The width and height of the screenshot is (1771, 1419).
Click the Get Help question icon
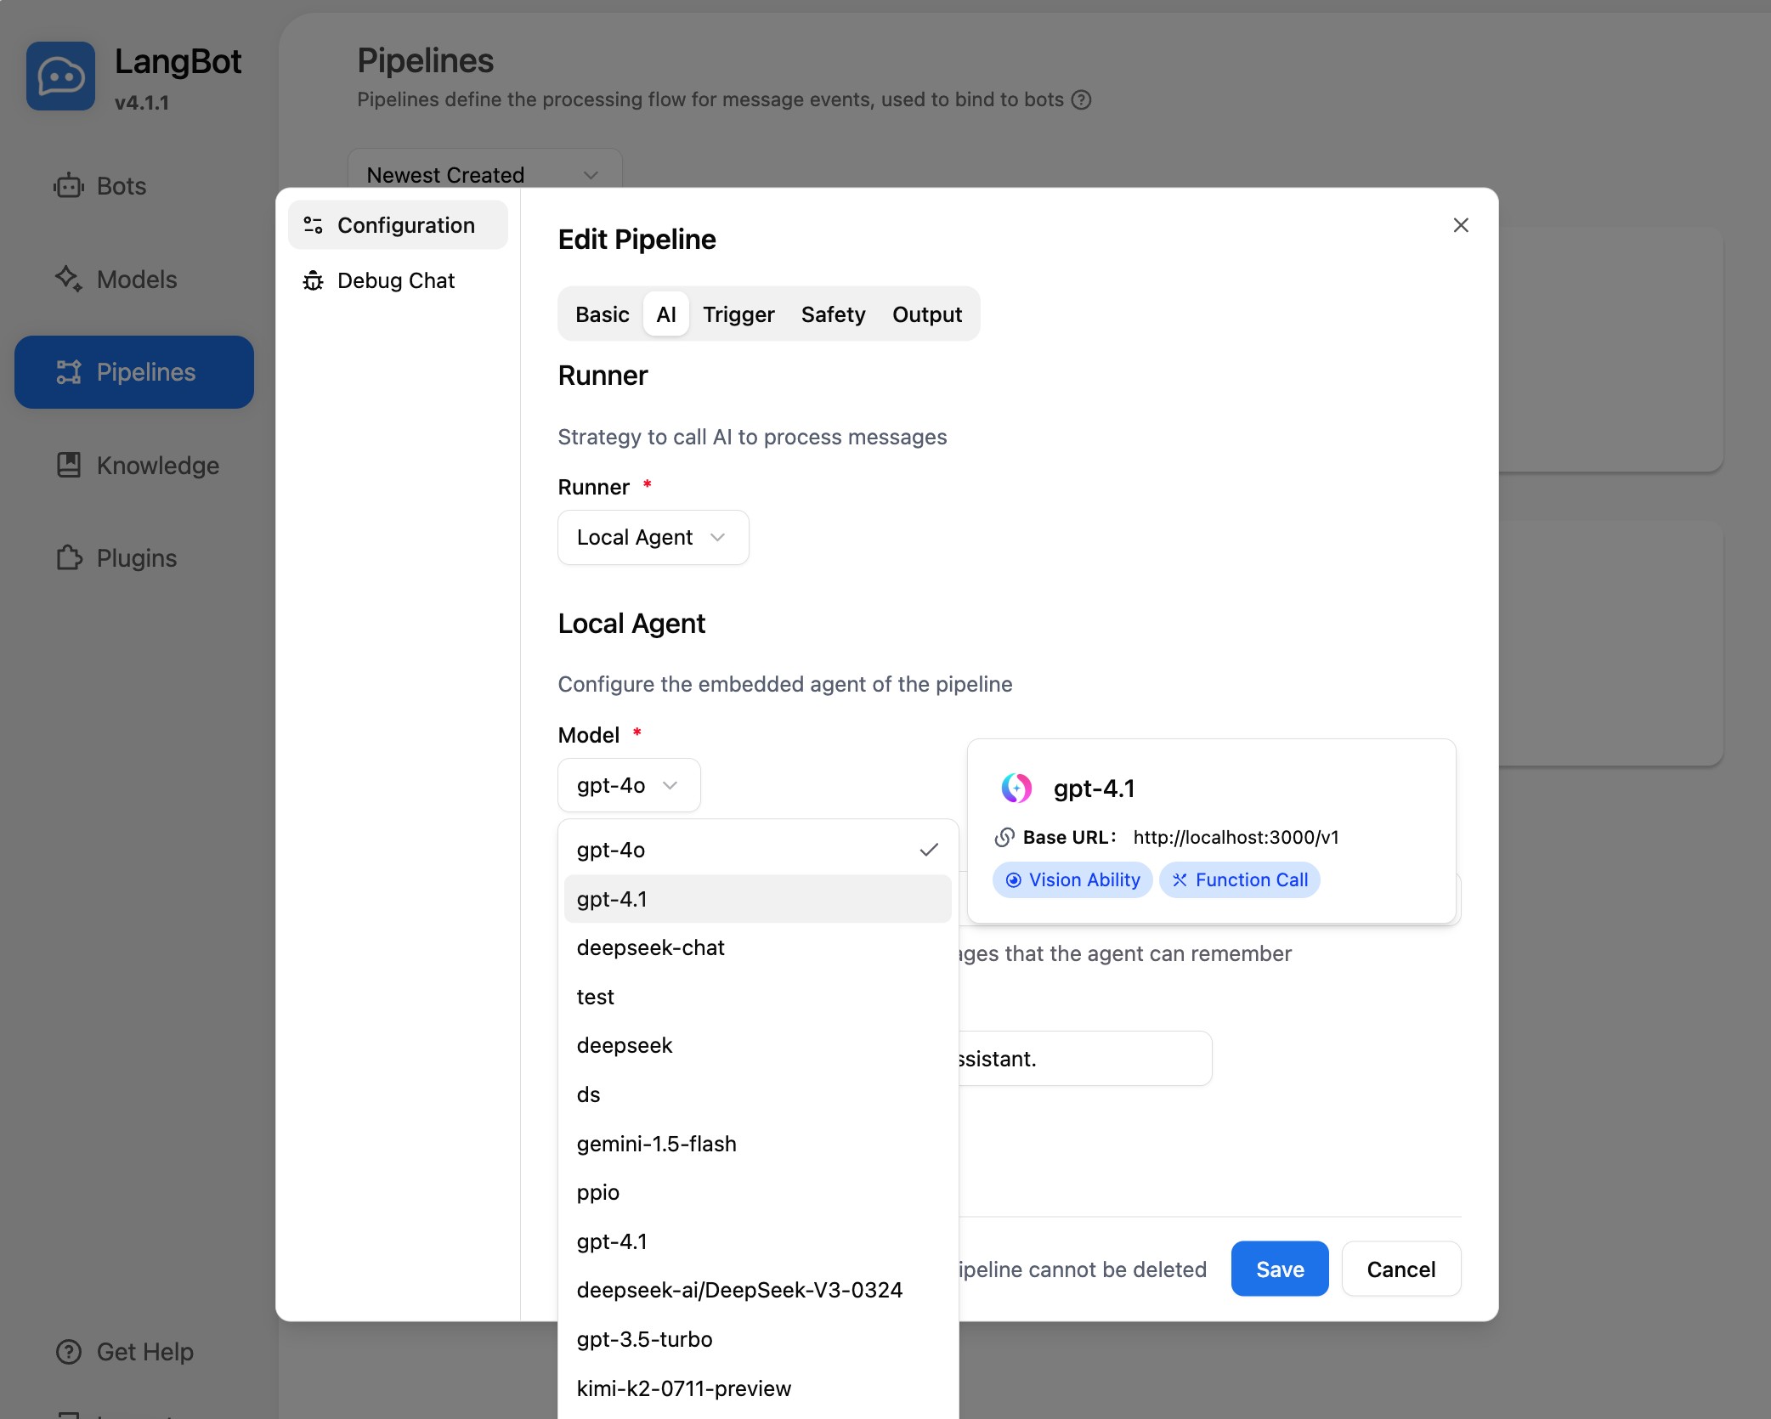point(68,1351)
